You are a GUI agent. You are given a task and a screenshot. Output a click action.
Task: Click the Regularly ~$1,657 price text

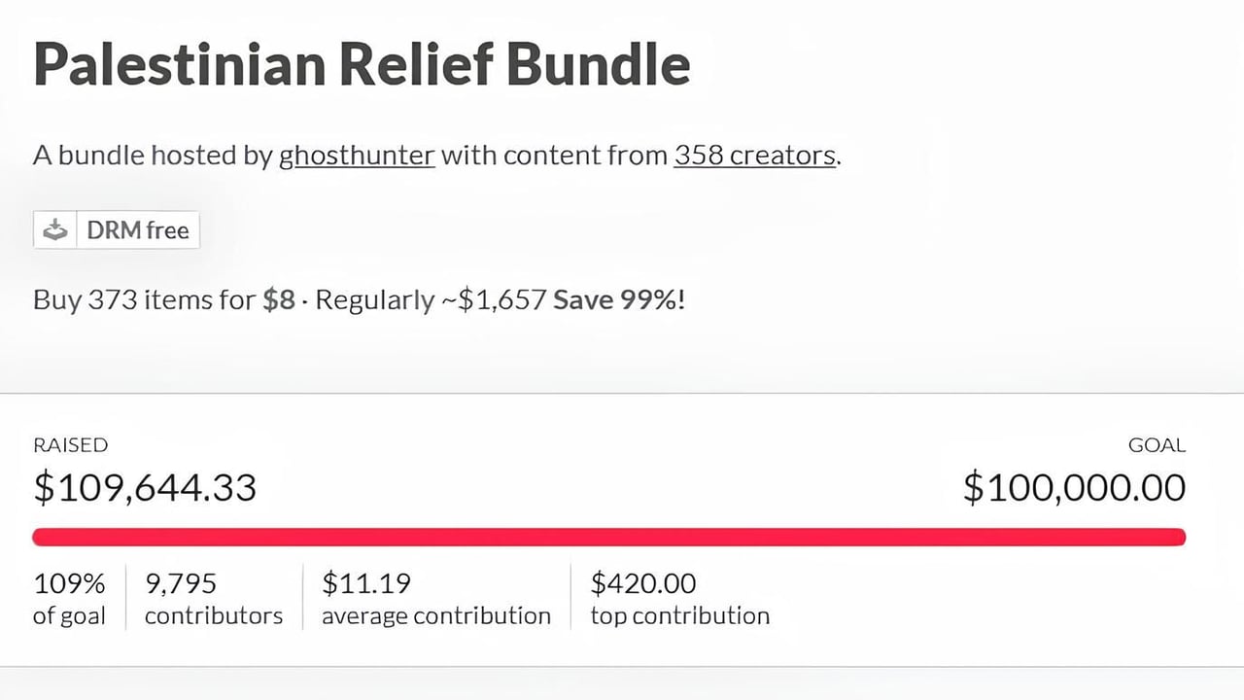(x=431, y=299)
